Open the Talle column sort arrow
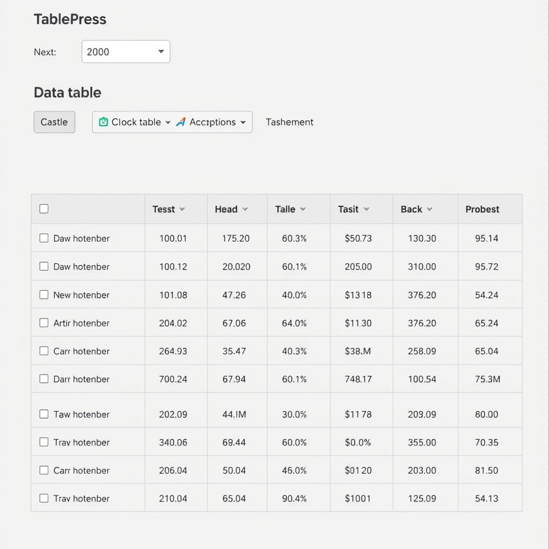 pyautogui.click(x=303, y=209)
